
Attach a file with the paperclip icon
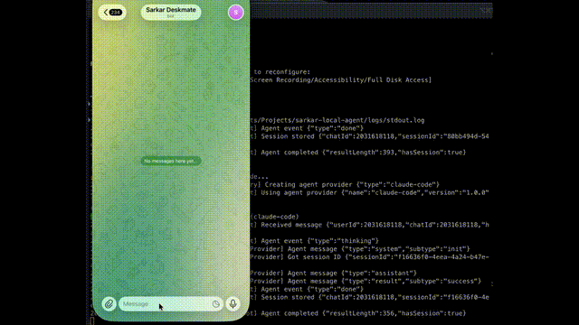(109, 304)
